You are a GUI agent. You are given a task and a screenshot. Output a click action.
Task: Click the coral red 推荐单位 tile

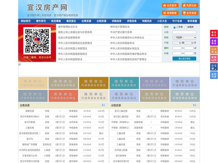pos(63,96)
